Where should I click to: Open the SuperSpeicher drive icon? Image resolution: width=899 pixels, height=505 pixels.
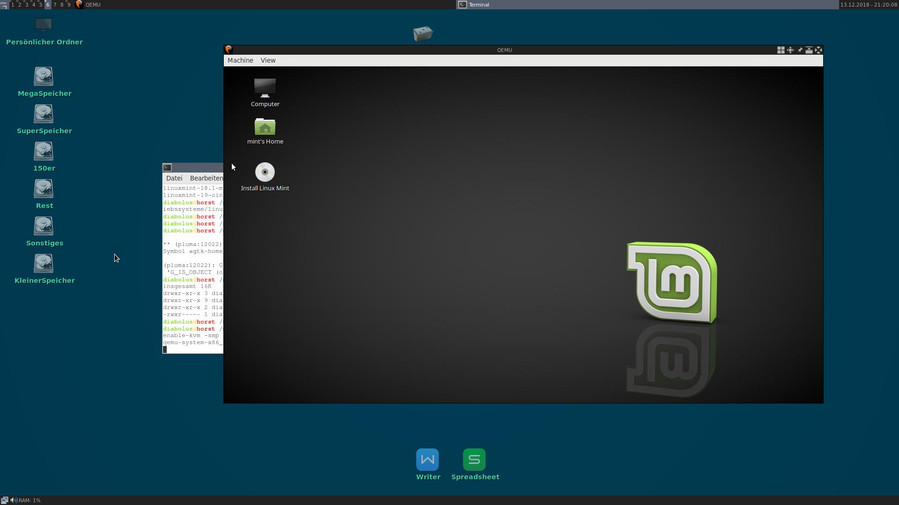tap(44, 114)
